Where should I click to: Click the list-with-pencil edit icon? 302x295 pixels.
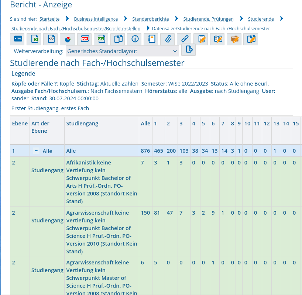coord(201,39)
